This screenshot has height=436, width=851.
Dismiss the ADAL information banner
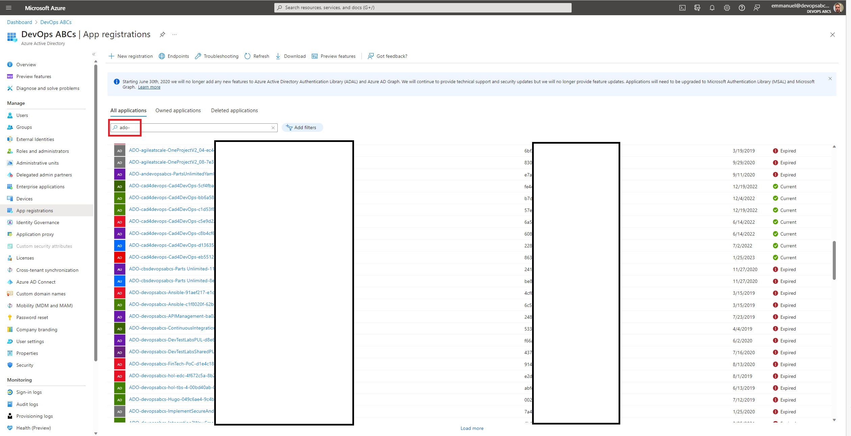click(x=830, y=79)
